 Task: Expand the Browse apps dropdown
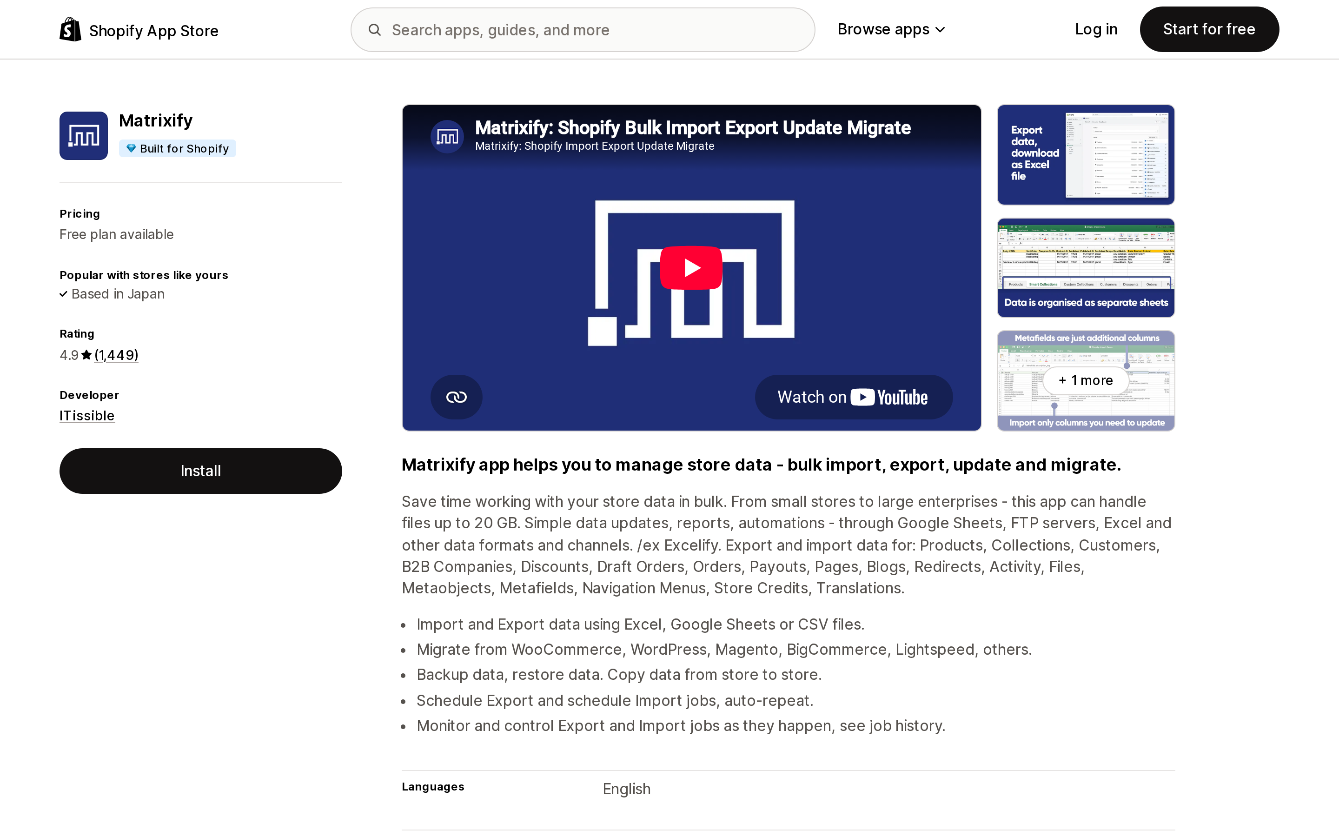click(x=891, y=29)
